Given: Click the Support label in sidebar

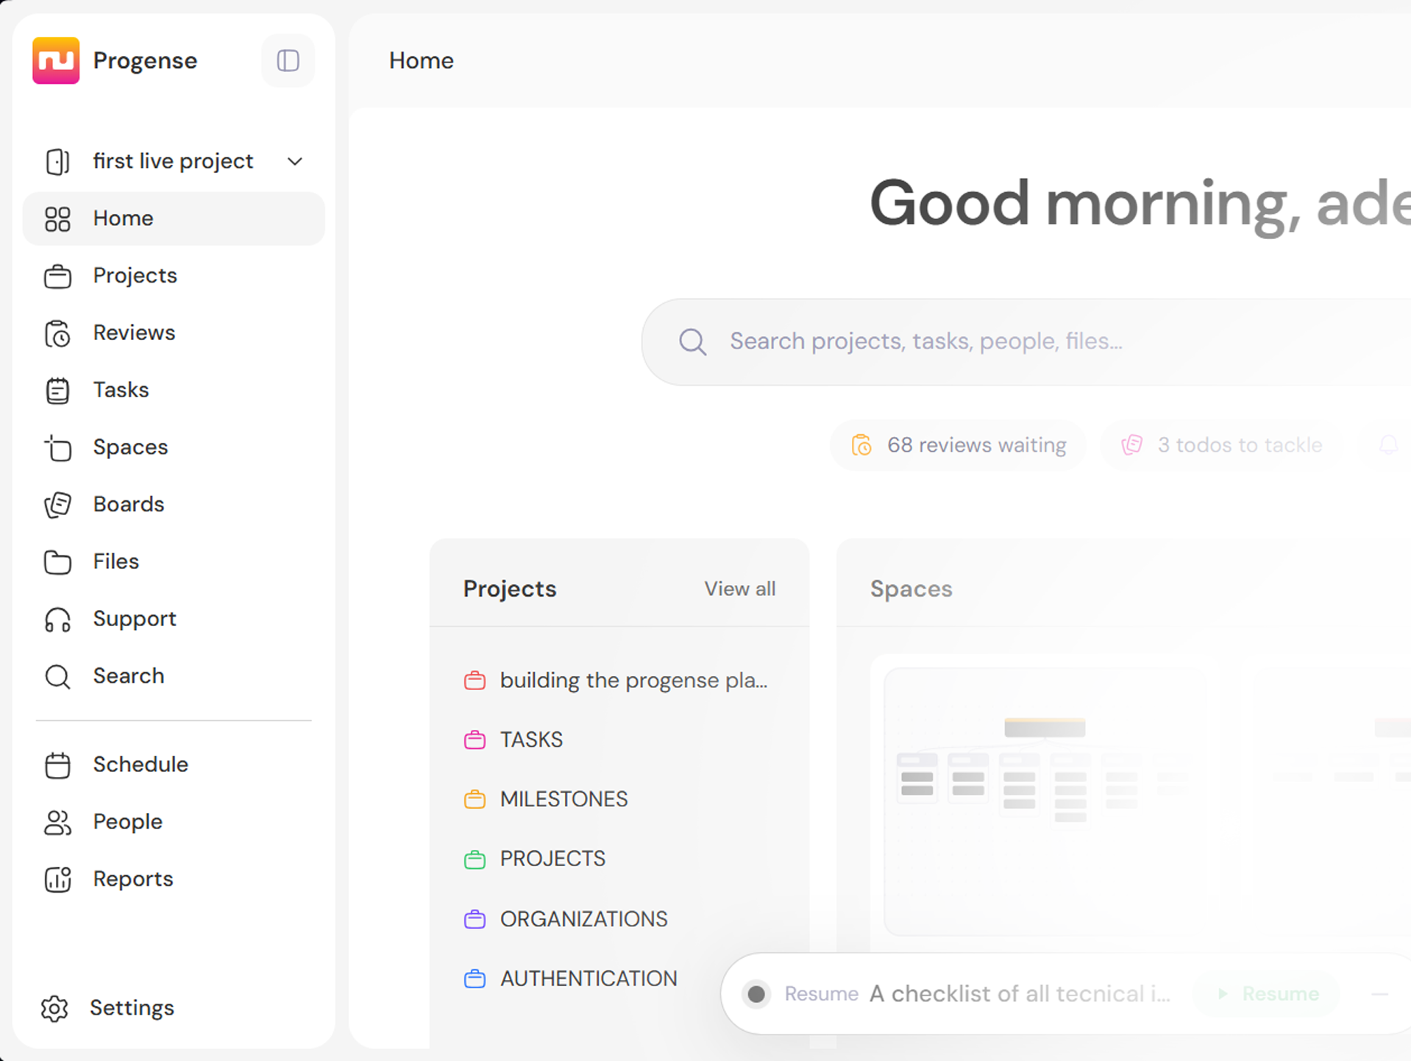Looking at the screenshot, I should click(x=135, y=619).
